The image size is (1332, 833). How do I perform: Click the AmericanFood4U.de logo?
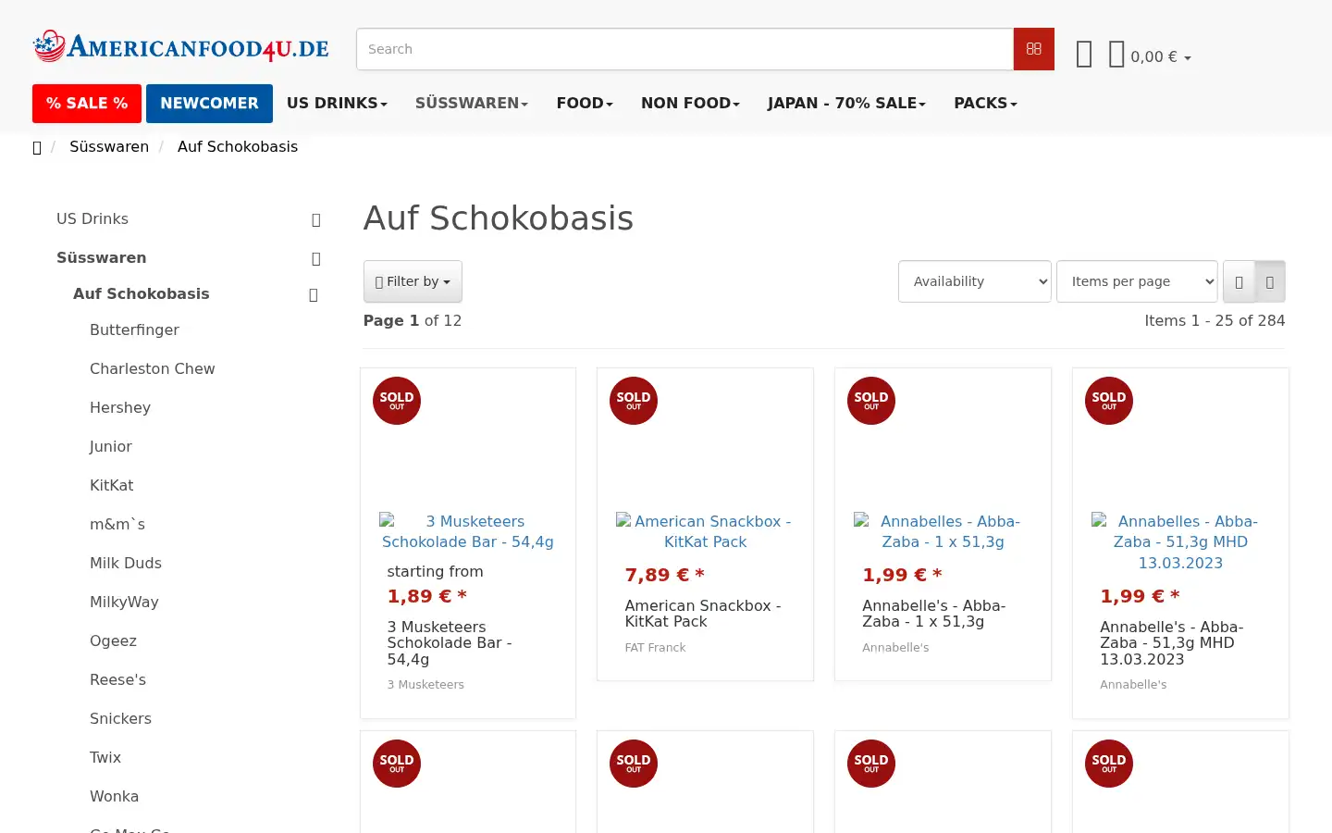tap(181, 46)
